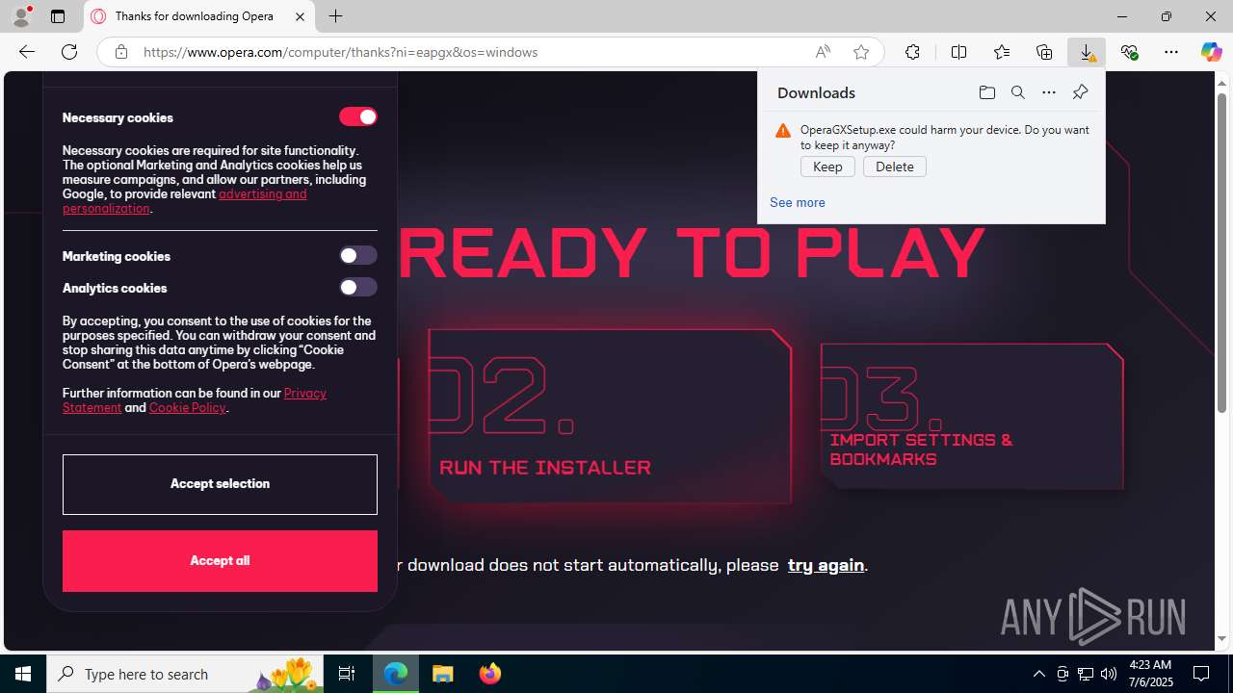The height and width of the screenshot is (693, 1233).
Task: Click taskbar search box
Action: point(183,674)
